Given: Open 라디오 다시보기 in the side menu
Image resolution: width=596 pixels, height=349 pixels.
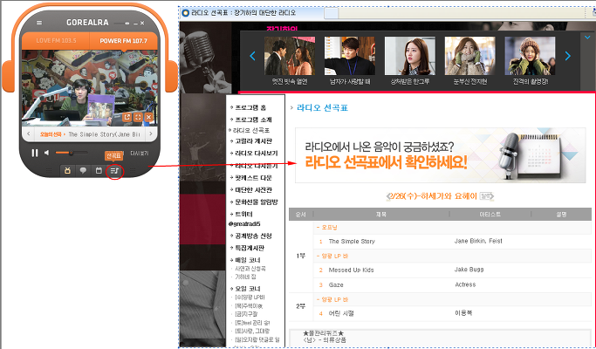Looking at the screenshot, I should 257,154.
